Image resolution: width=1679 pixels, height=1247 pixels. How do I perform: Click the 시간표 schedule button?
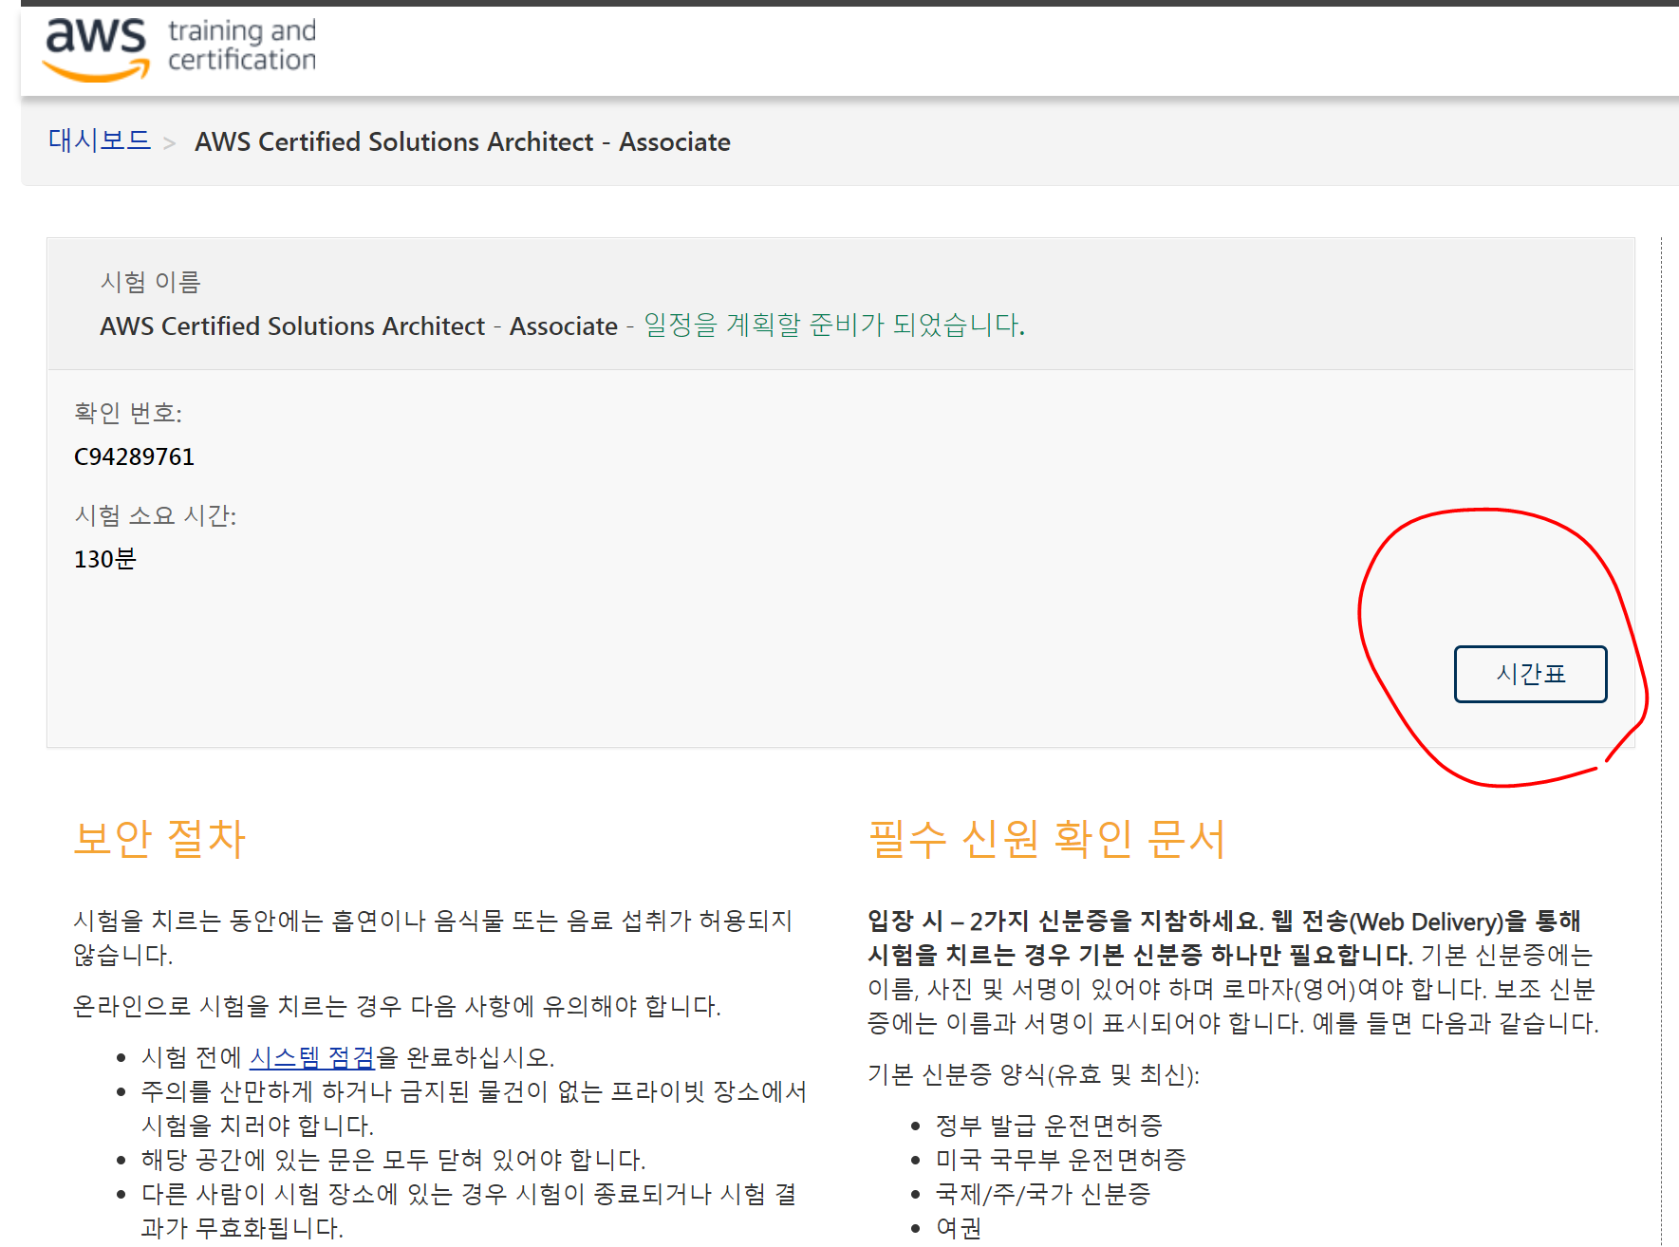pyautogui.click(x=1530, y=674)
